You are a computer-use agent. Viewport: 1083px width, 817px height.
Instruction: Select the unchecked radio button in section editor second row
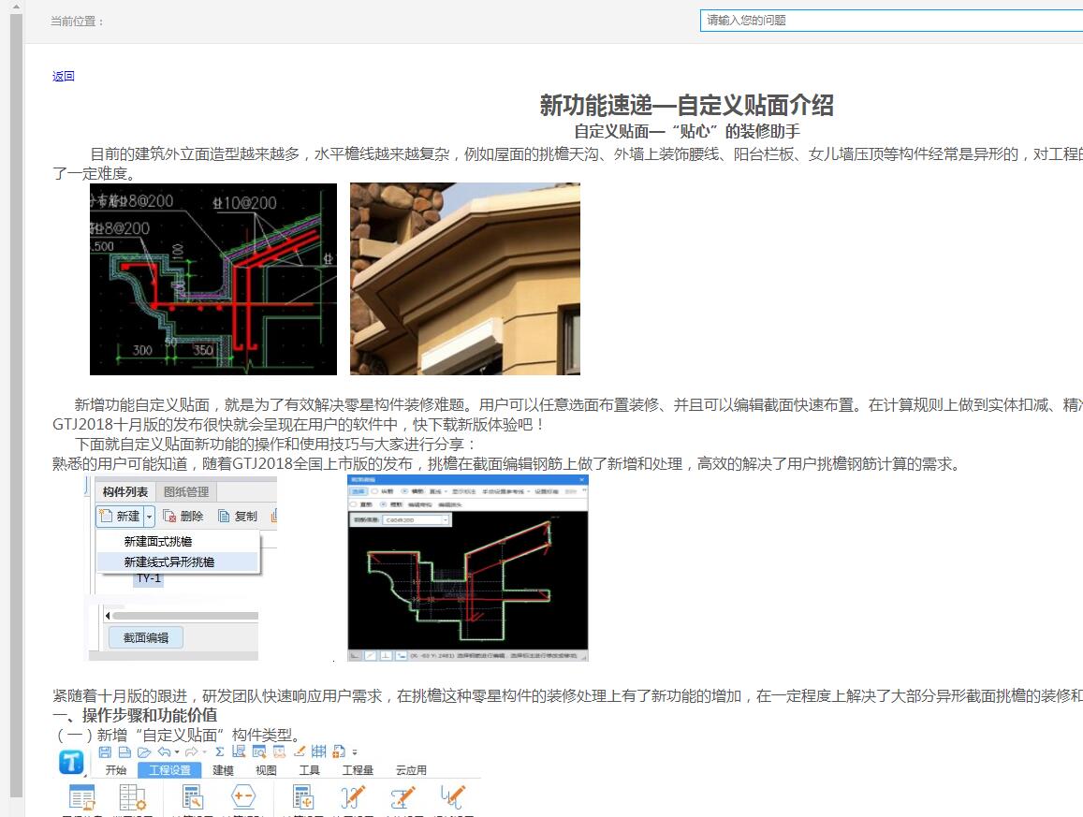(354, 504)
